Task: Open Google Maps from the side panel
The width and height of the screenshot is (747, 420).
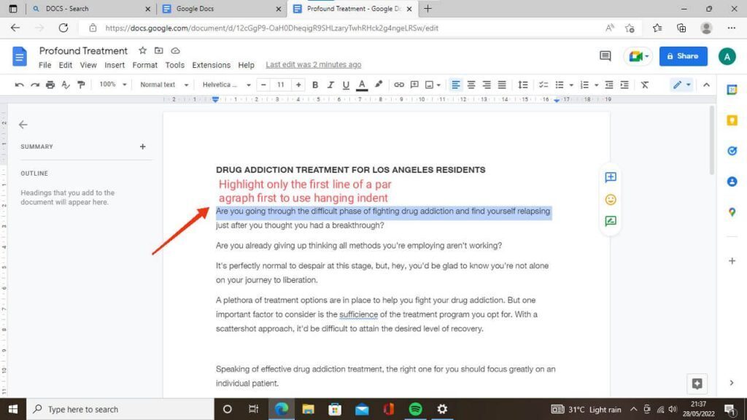Action: [732, 213]
